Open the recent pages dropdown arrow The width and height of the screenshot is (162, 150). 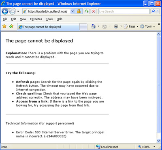18,11
